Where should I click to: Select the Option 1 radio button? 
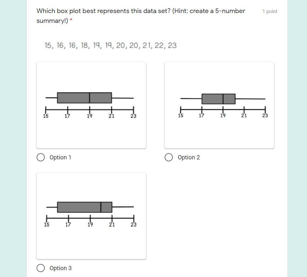pos(41,157)
